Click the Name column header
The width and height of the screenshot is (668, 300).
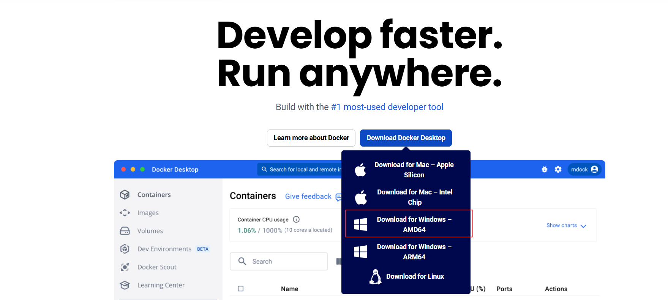[x=289, y=289]
